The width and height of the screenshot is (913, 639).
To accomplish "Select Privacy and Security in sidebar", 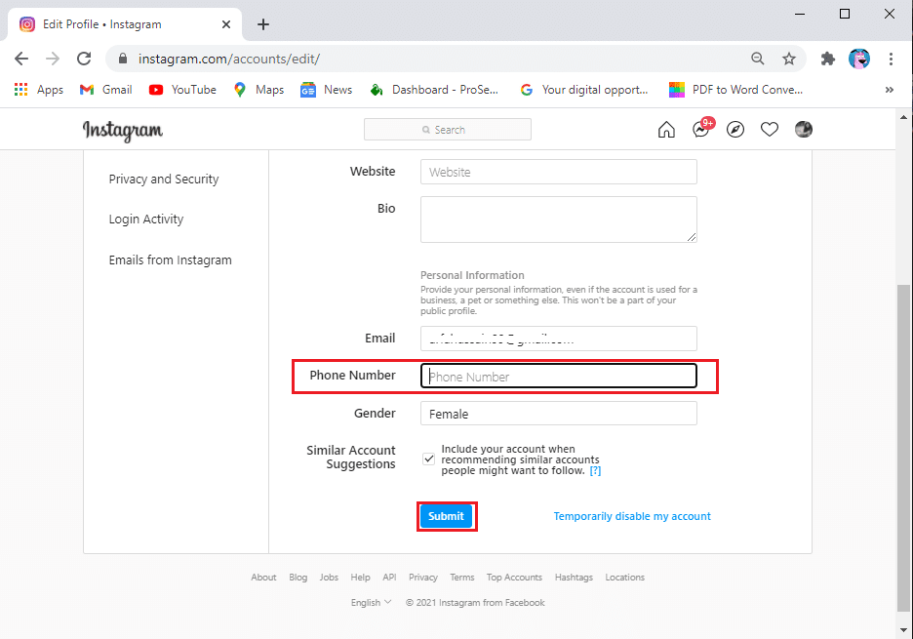I will coord(164,180).
